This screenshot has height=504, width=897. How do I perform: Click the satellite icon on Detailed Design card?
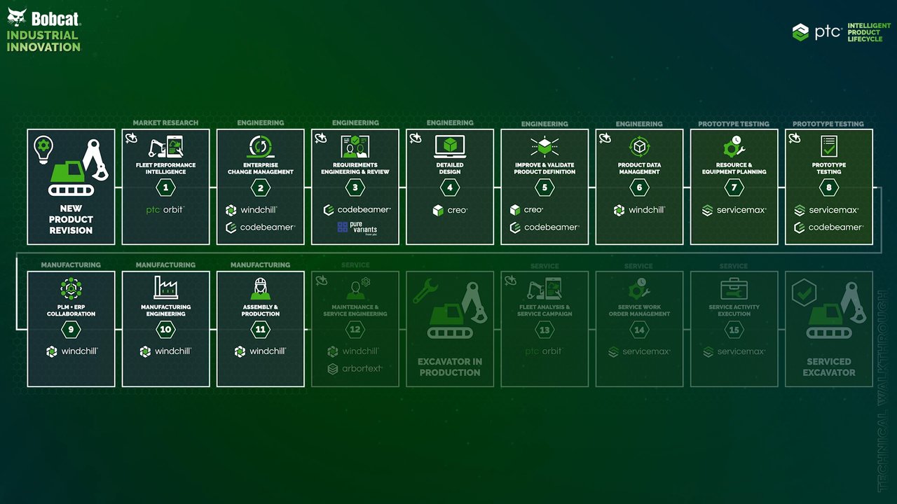(x=415, y=138)
